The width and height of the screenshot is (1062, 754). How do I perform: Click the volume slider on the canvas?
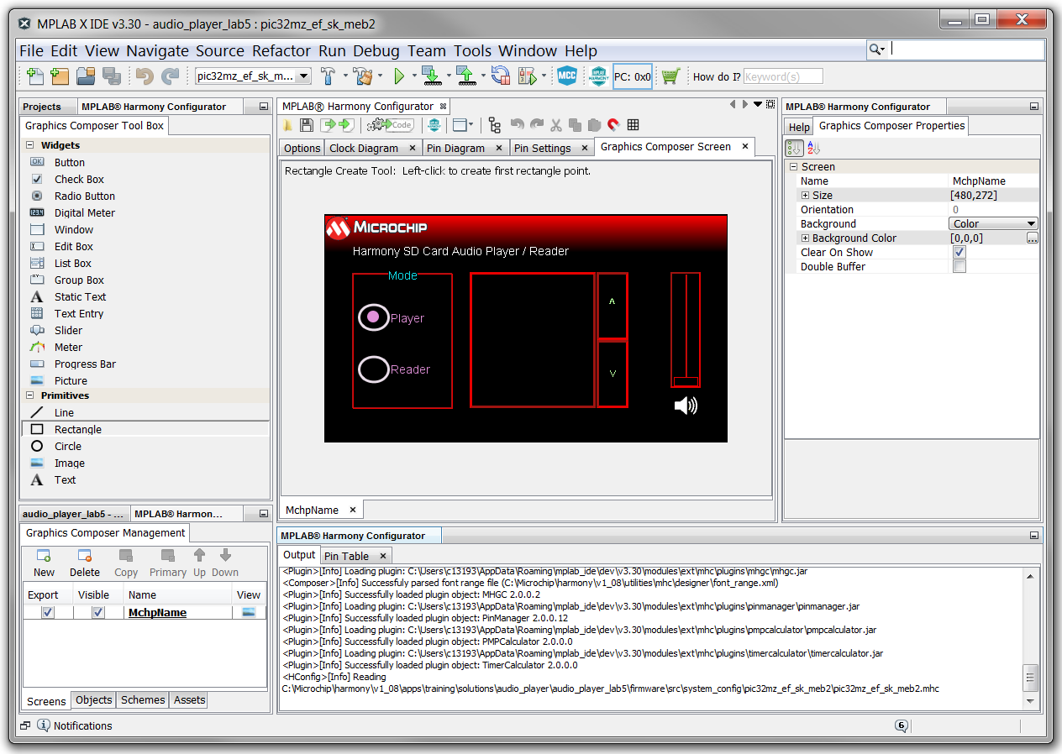(686, 330)
